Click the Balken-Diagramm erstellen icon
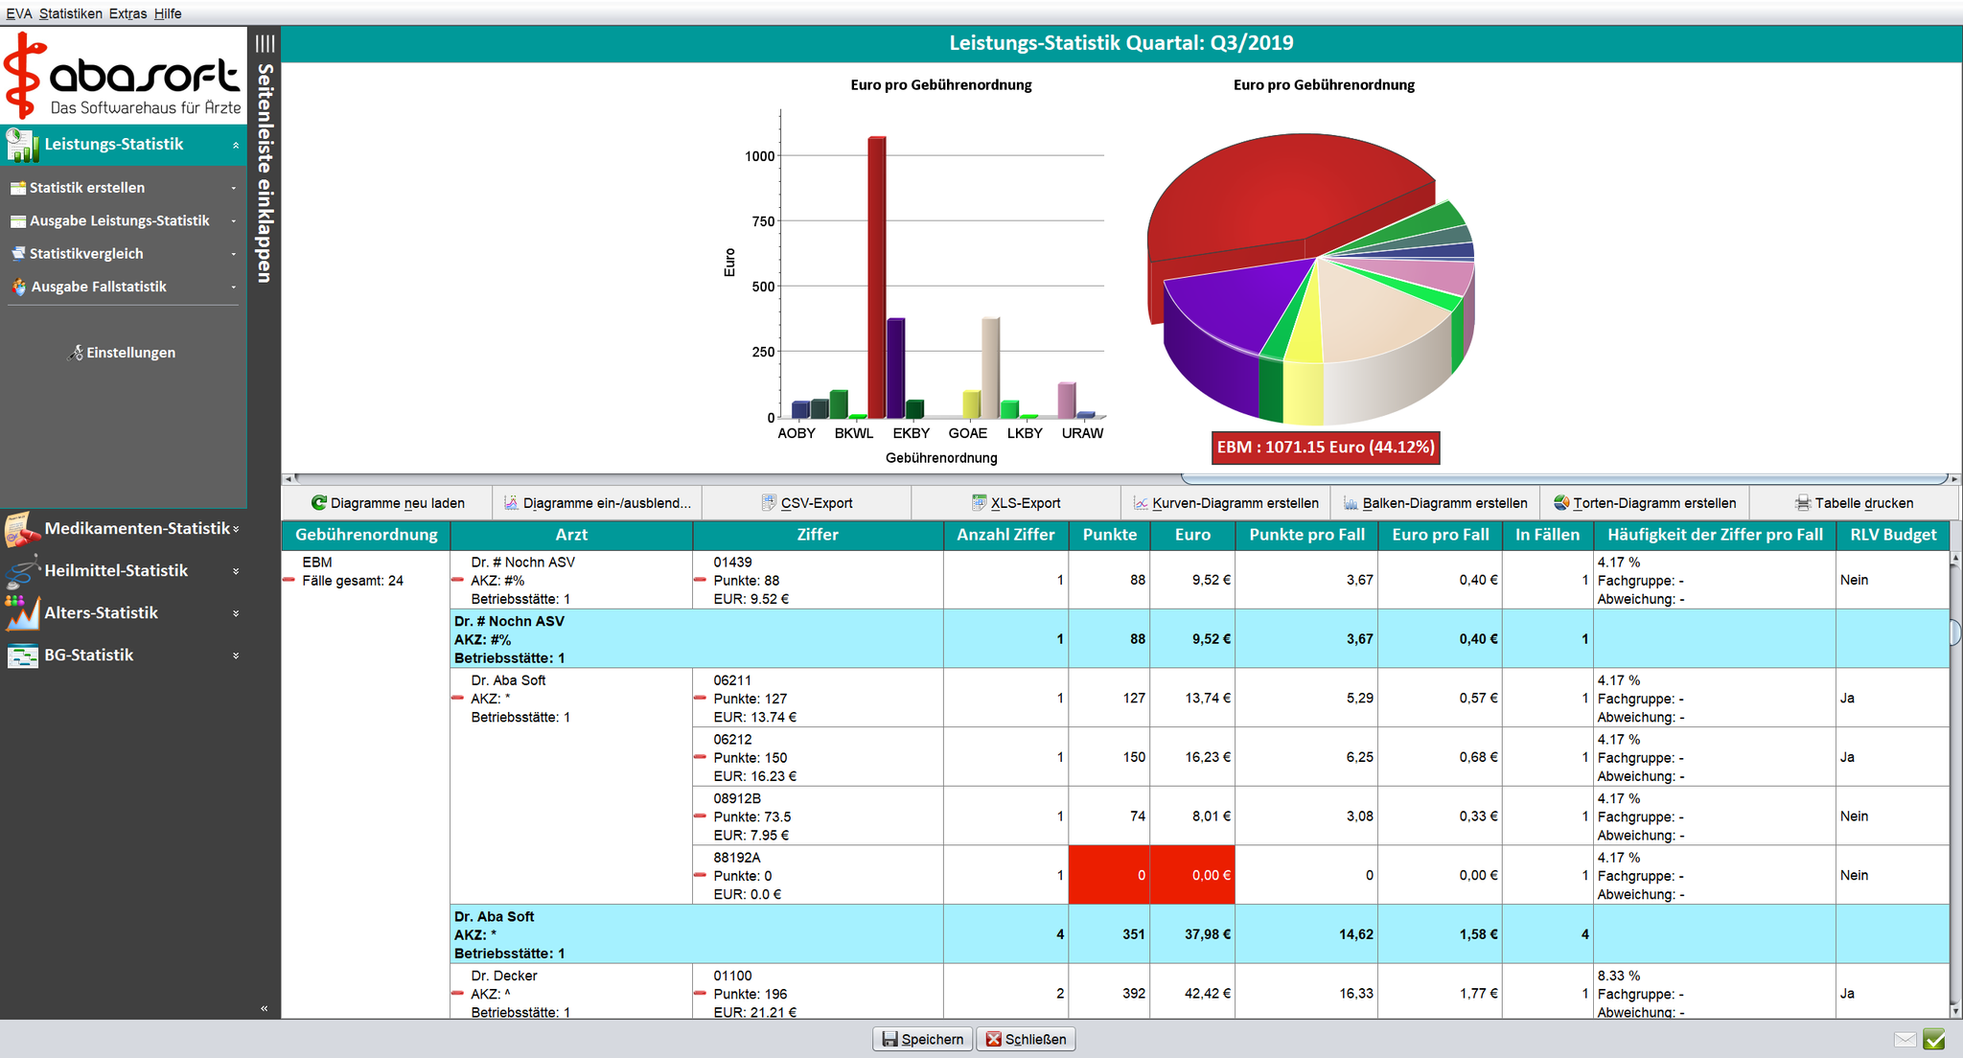Image resolution: width=1963 pixels, height=1058 pixels. pos(1351,502)
